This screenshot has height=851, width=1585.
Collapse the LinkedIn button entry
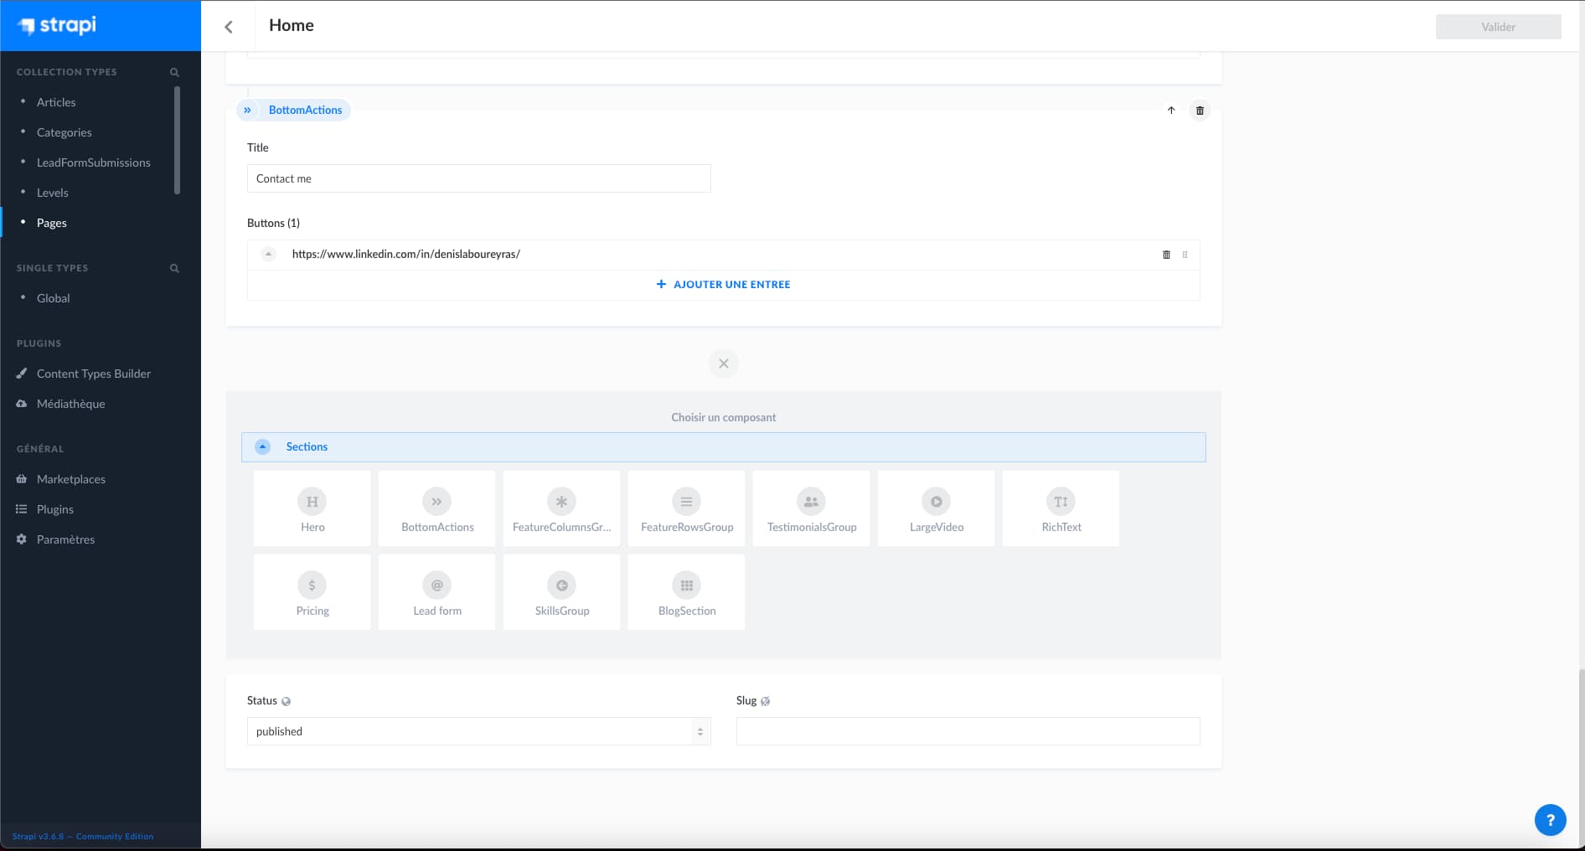coord(268,254)
